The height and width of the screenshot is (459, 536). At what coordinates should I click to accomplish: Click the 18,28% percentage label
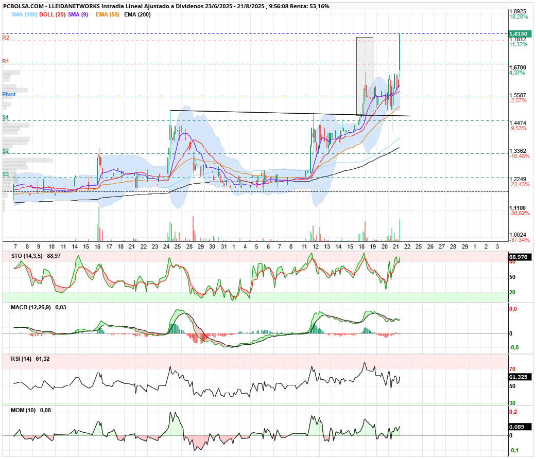518,17
